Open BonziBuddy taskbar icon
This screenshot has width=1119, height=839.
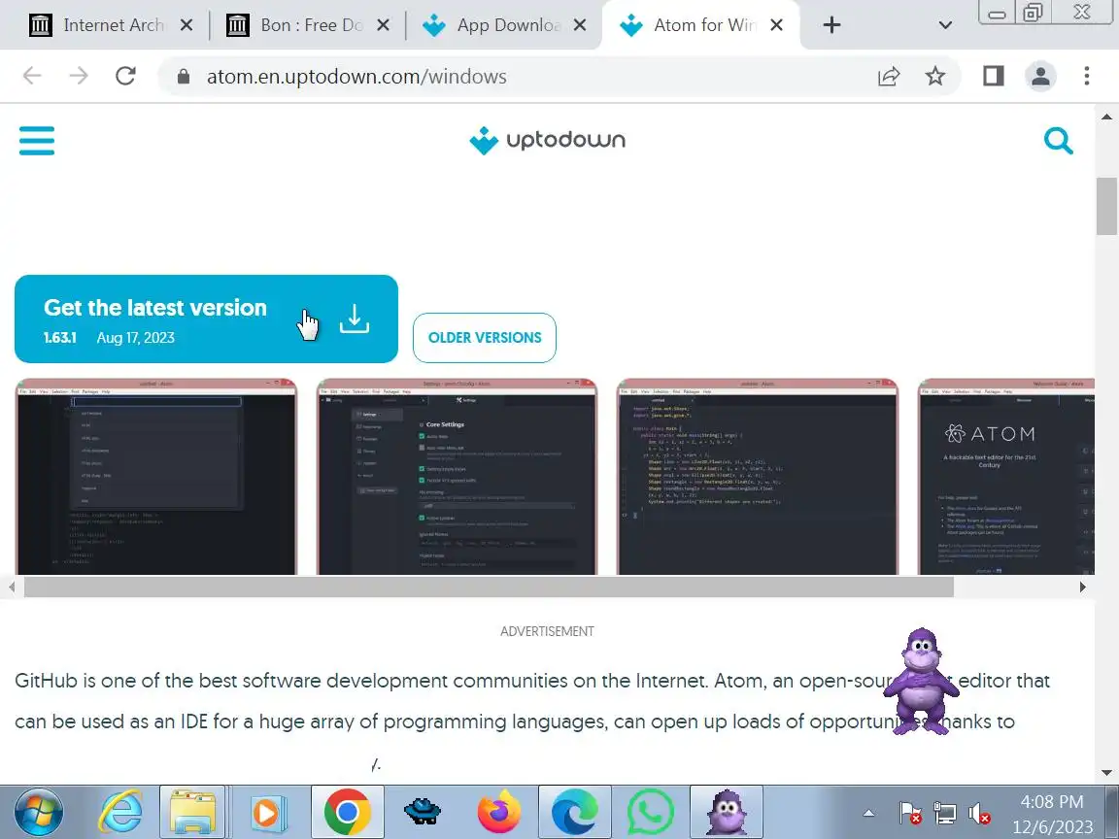pos(726,812)
